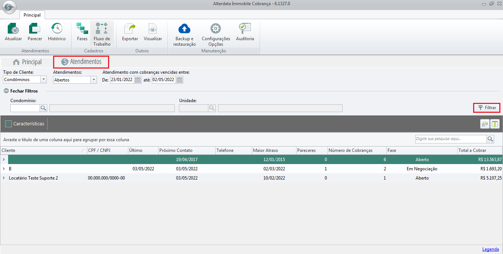Focus the 'Digite sua pesquisa aqui' search box

coord(451,139)
